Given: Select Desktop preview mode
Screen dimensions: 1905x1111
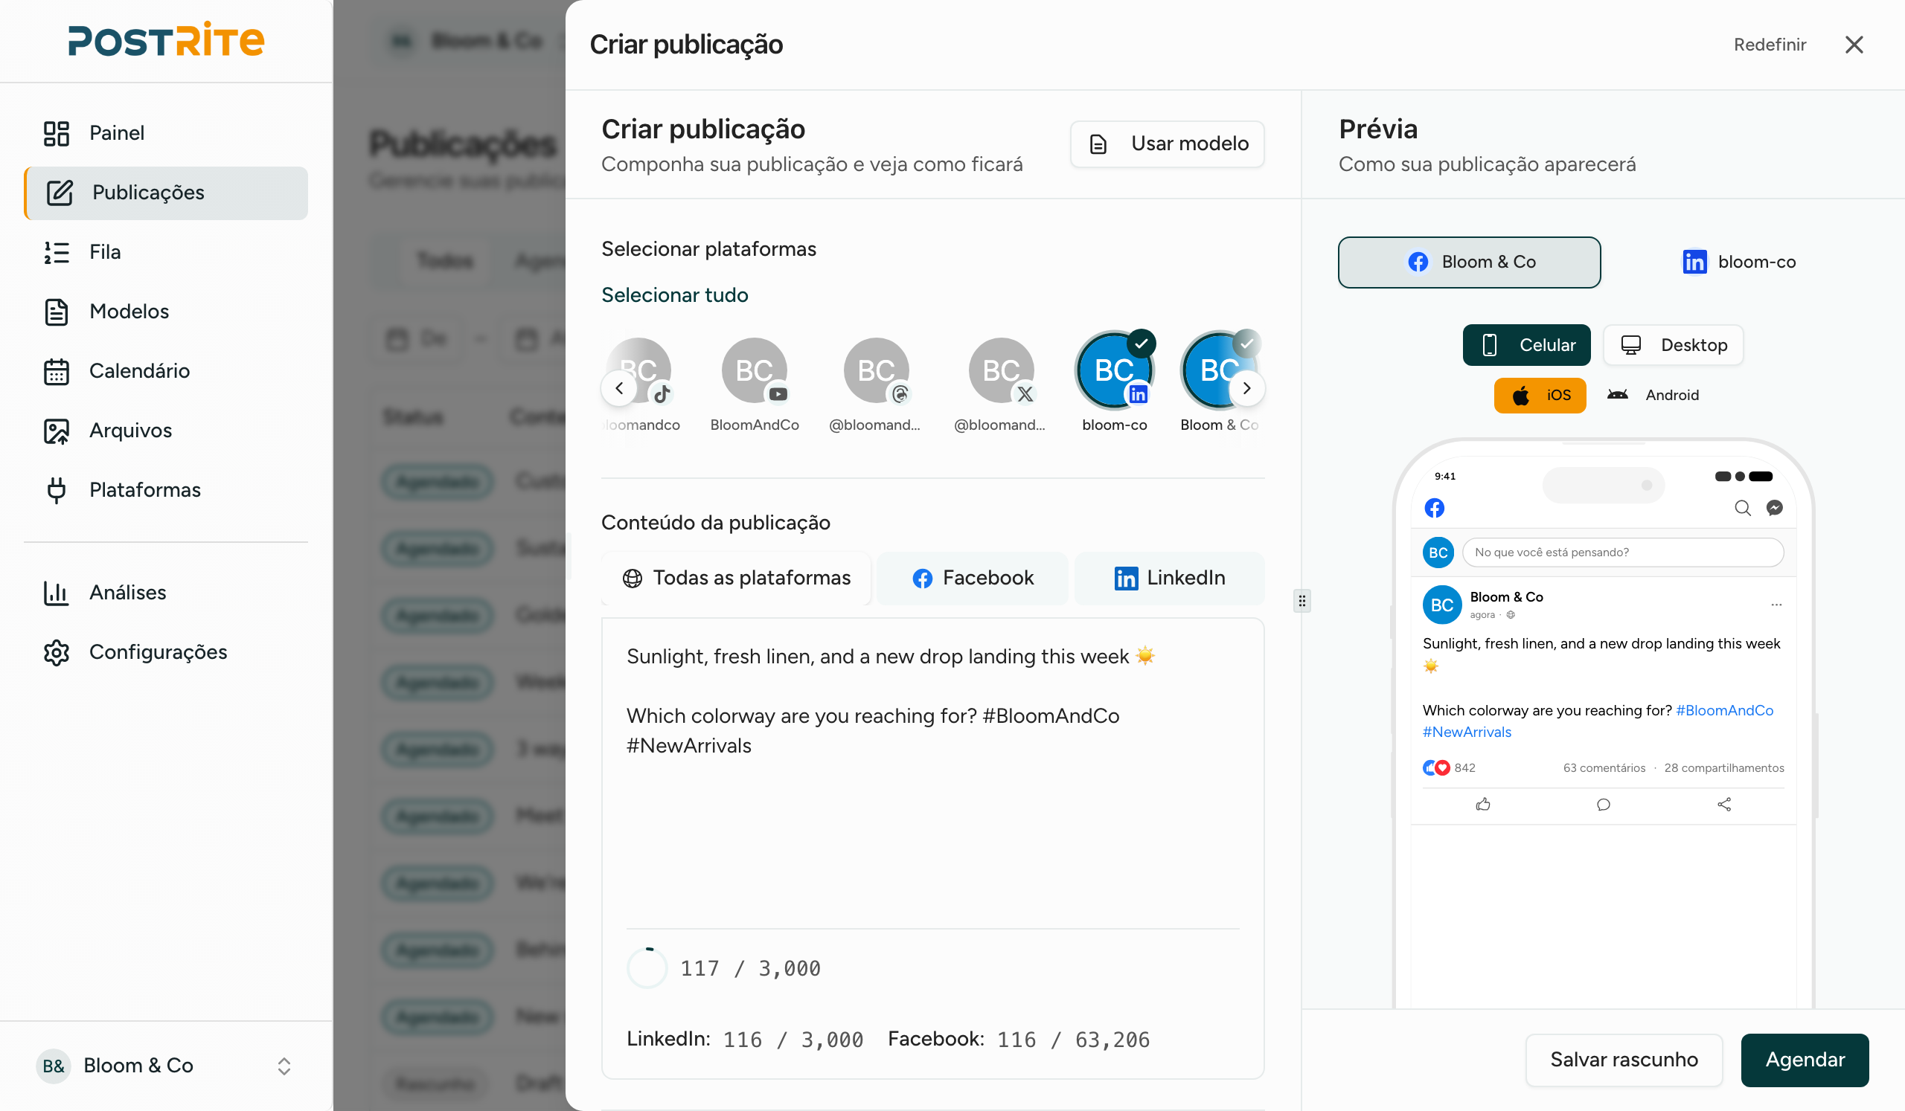Looking at the screenshot, I should tap(1673, 345).
